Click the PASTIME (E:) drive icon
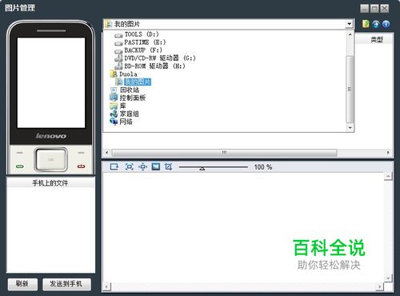The height and width of the screenshot is (296, 400). point(118,43)
